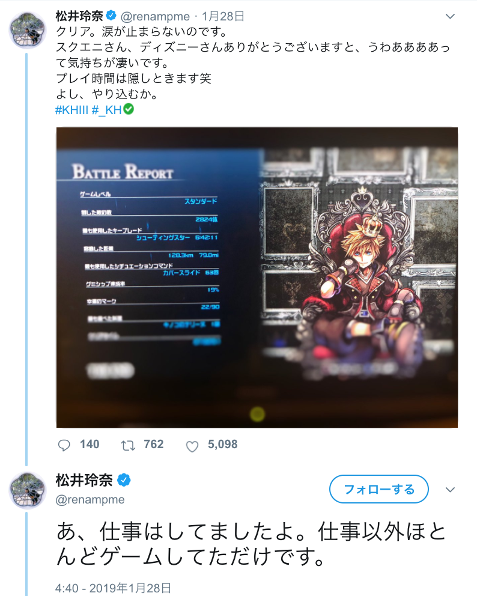This screenshot has height=596, width=477.
Task: Click @renampme handle under second name
Action: click(90, 499)
